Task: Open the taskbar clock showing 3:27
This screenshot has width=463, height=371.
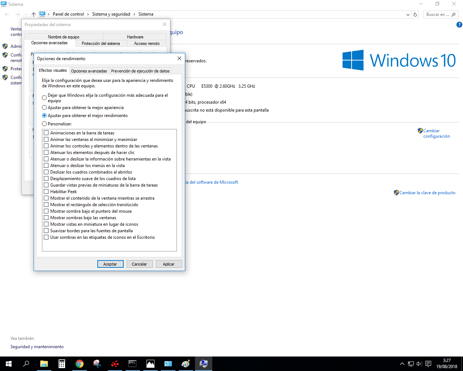Action: click(447, 364)
